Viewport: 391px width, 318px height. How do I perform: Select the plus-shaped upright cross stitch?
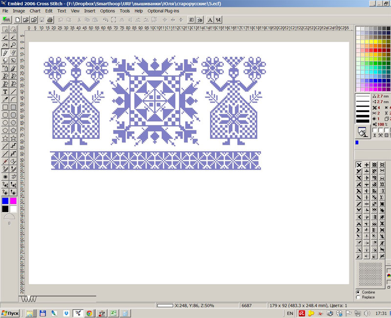tap(367, 165)
